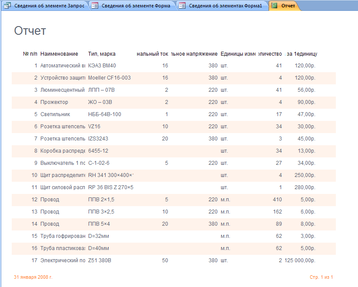Click the Коробка распреде name cell

click(63, 151)
